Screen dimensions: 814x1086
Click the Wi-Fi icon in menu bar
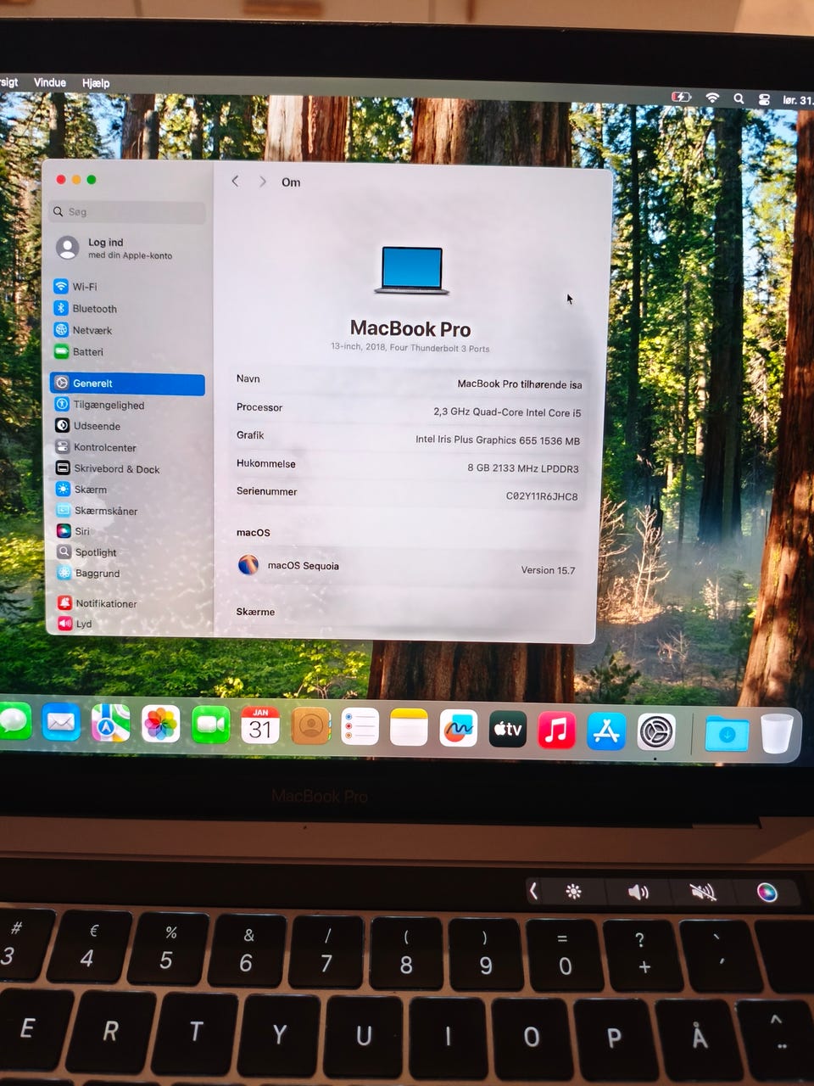pos(712,98)
